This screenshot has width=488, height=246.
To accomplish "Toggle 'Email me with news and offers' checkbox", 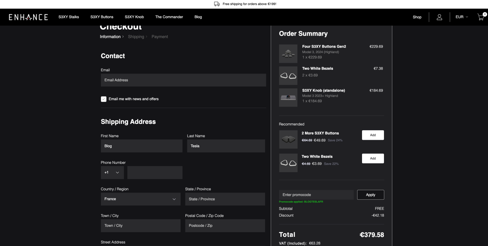I will (x=104, y=99).
